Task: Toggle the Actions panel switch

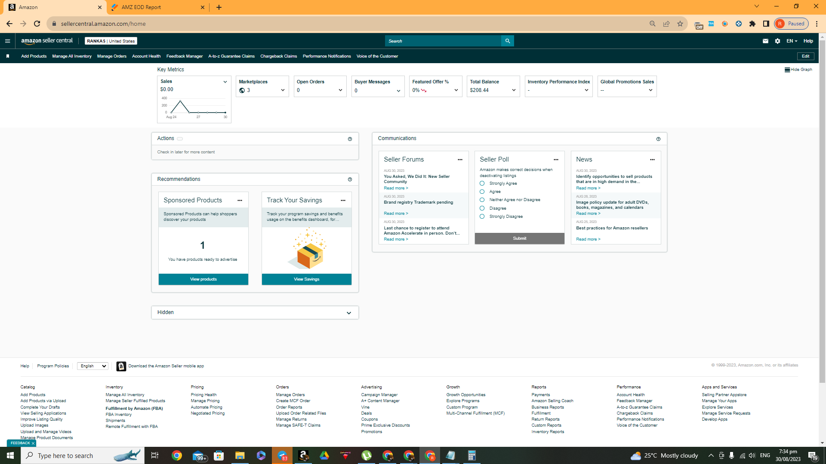Action: [180, 139]
